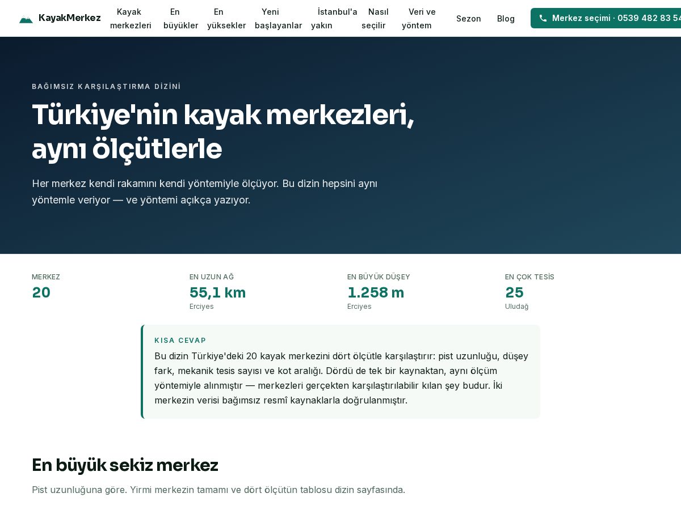Open Nasıl seçilir navigation link
This screenshot has width=681, height=510.
(x=375, y=19)
